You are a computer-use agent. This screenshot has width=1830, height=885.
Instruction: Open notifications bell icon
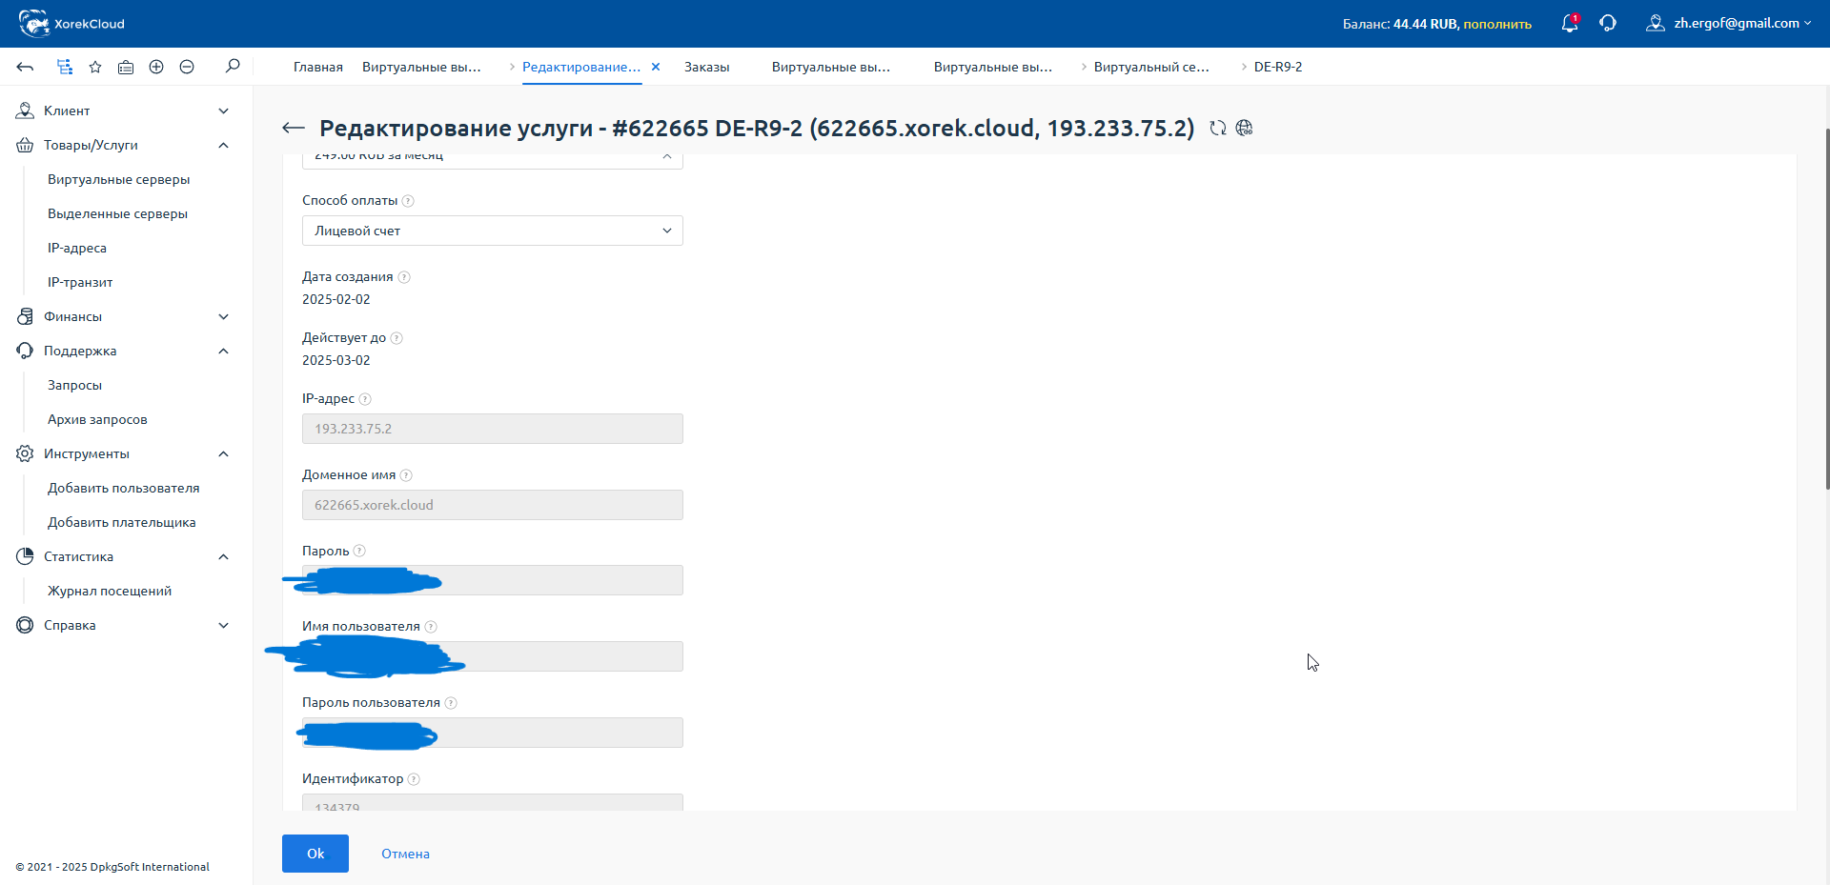click(1570, 23)
